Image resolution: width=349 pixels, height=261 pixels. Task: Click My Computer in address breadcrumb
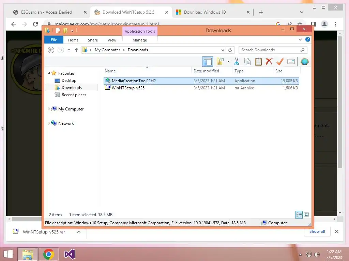[x=107, y=50]
